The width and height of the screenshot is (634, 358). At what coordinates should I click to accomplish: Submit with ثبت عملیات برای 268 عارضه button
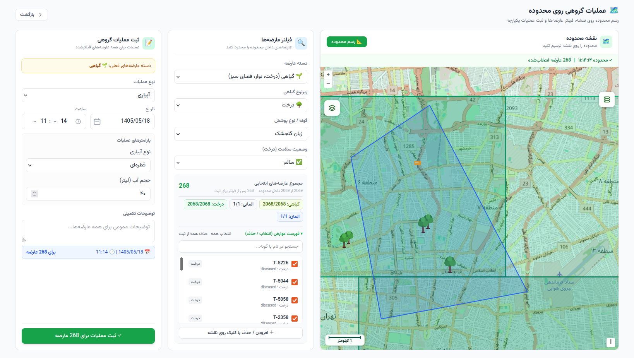[x=88, y=336]
